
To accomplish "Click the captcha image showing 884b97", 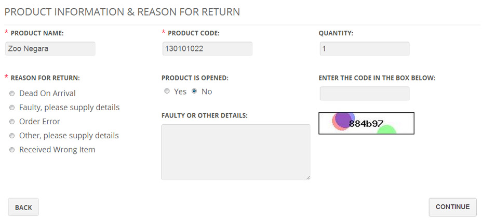I will (366, 123).
